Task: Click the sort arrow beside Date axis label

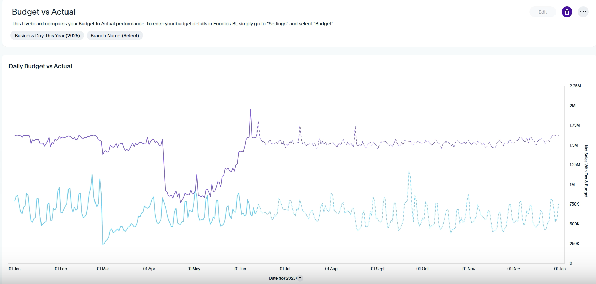Action: pos(300,278)
